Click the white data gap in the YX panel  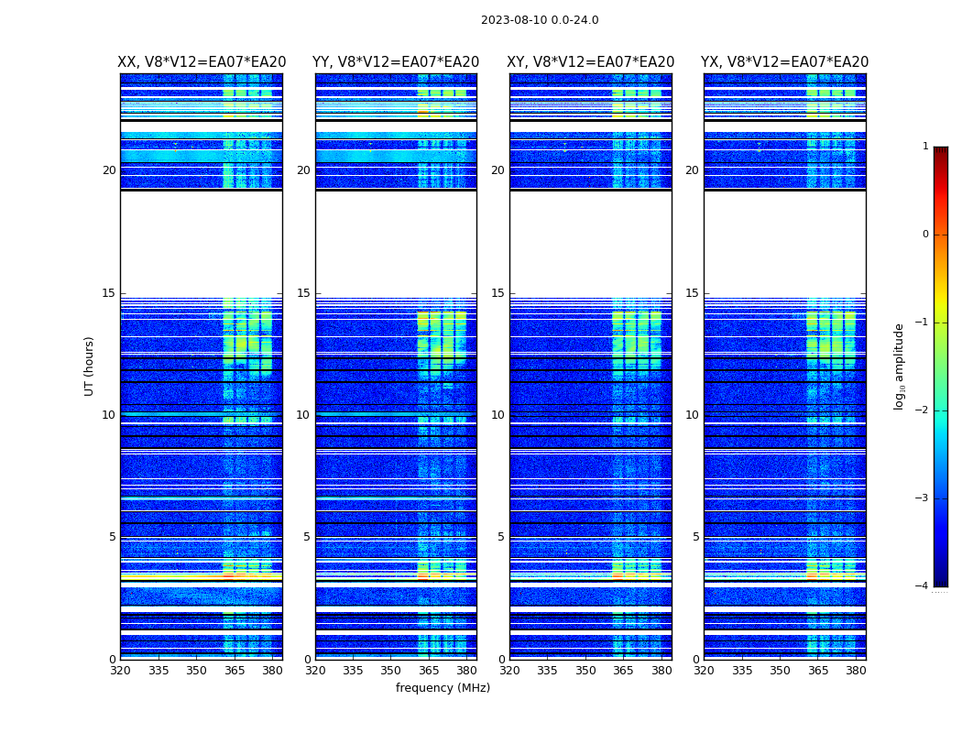coord(784,243)
